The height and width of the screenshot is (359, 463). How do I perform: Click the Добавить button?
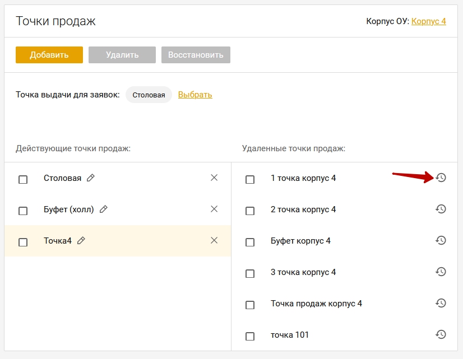[x=49, y=55]
